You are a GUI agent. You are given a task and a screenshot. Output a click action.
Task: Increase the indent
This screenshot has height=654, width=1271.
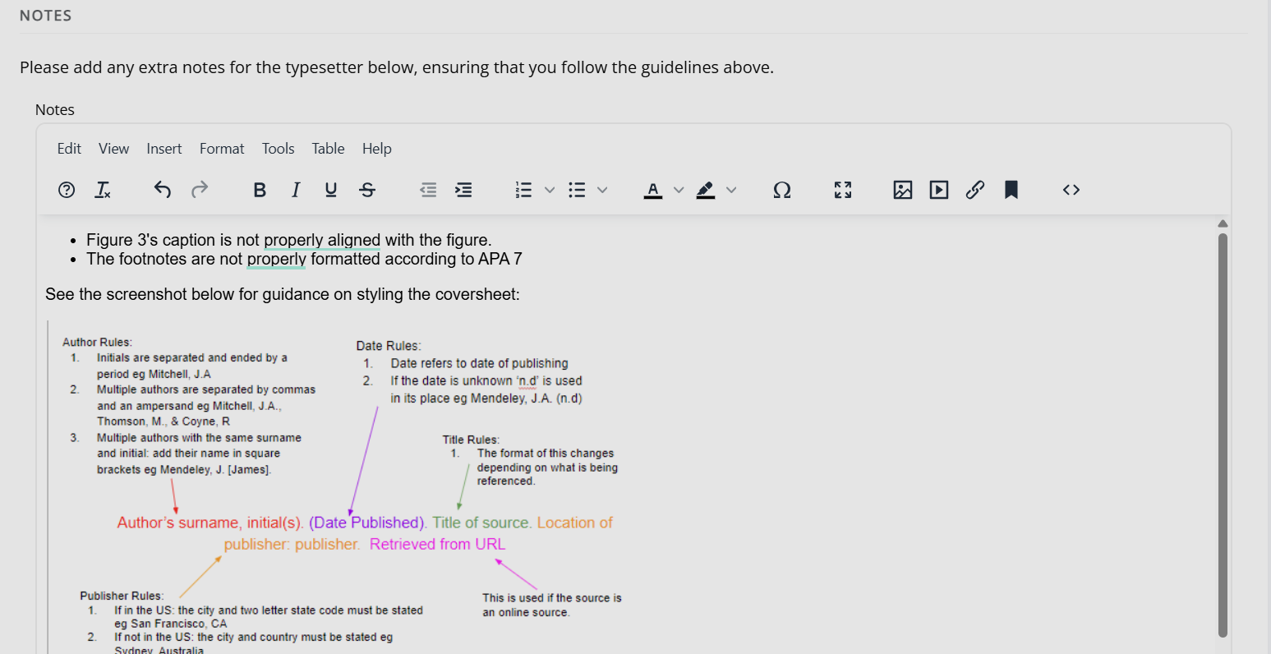(x=463, y=190)
